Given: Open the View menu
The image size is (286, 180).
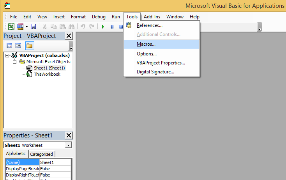Looking at the screenshot, I should (x=42, y=17).
